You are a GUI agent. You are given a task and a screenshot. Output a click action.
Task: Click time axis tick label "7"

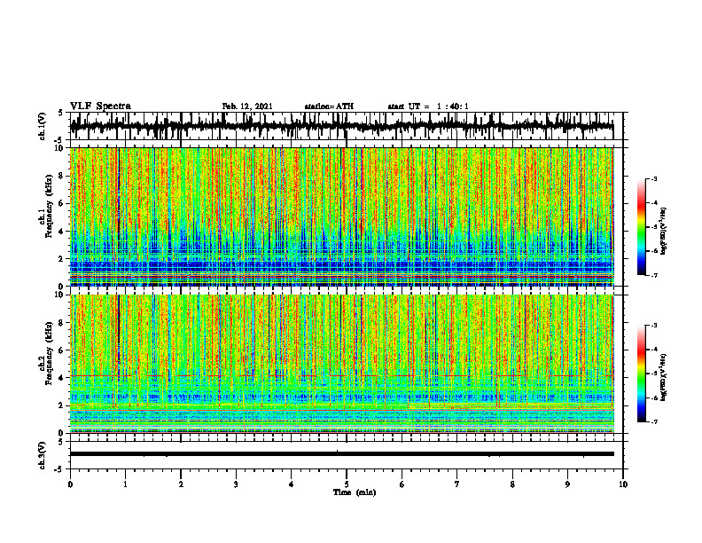pyautogui.click(x=457, y=484)
